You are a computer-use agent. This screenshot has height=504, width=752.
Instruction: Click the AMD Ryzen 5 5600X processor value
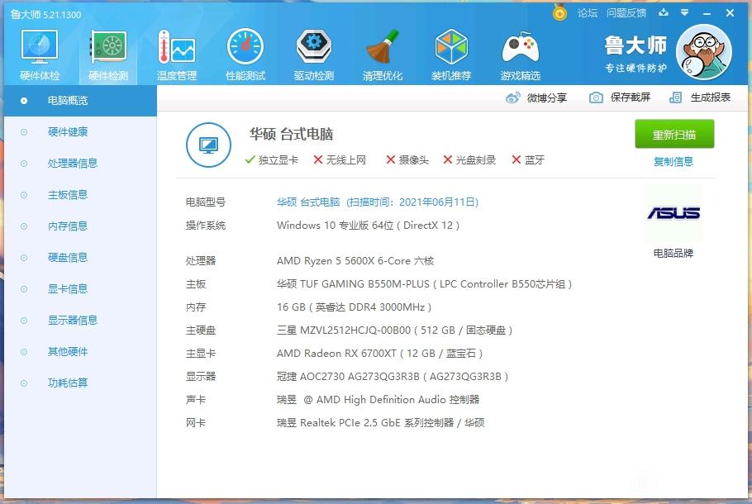click(355, 261)
